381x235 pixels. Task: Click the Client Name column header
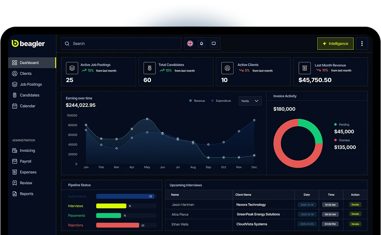pyautogui.click(x=243, y=195)
